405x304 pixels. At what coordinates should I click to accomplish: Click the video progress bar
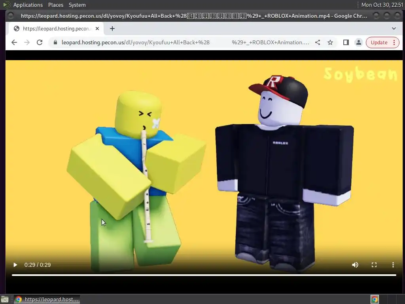click(x=204, y=275)
